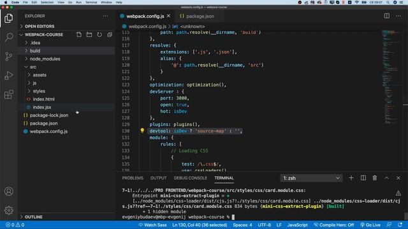Expand the node_modules folder

tap(45, 59)
